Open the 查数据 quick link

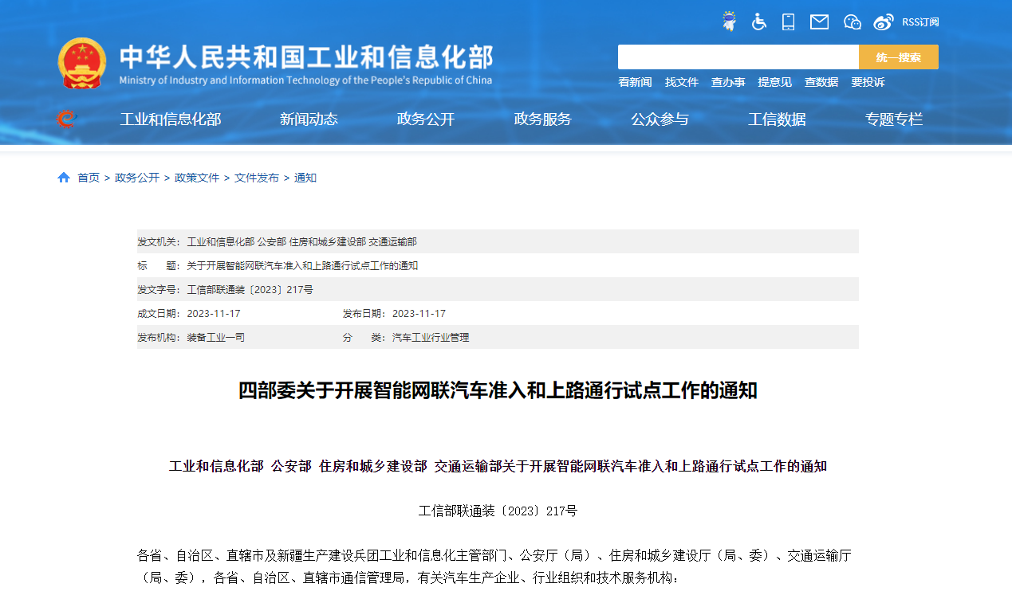pos(821,82)
